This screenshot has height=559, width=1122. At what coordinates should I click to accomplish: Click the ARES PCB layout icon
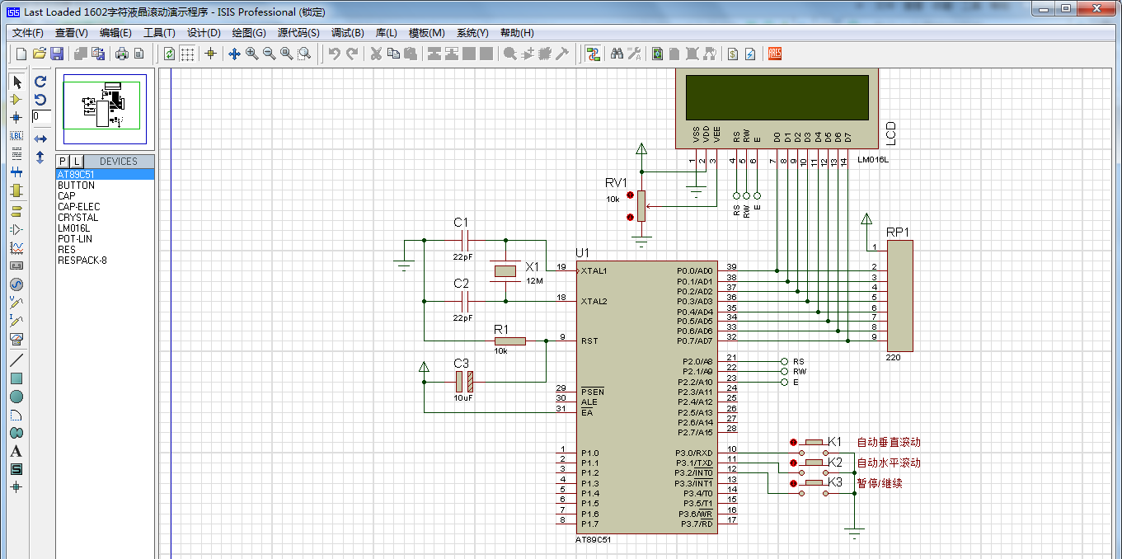(774, 54)
